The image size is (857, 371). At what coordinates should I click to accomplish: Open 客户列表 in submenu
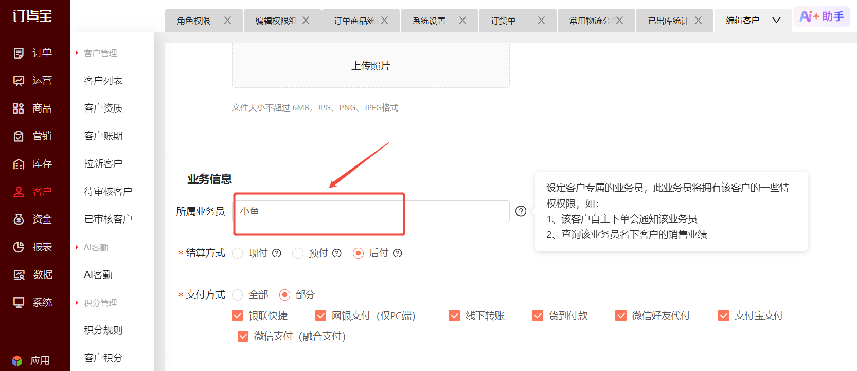[x=103, y=81]
